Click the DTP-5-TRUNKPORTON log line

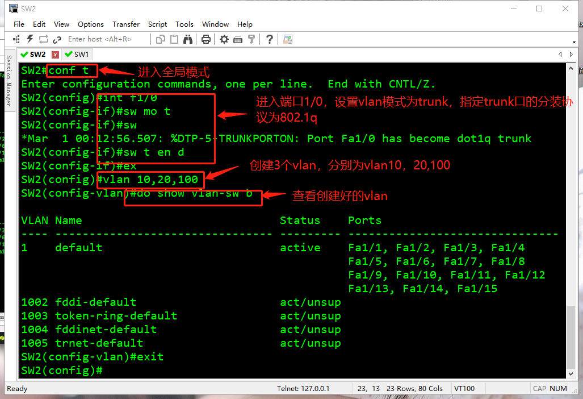(x=276, y=139)
